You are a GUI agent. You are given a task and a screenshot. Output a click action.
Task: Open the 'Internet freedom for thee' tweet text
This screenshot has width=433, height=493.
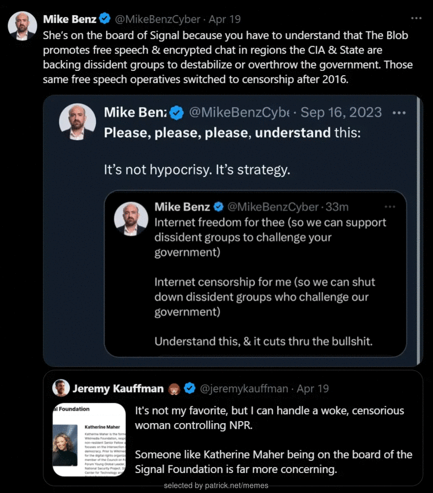270,237
